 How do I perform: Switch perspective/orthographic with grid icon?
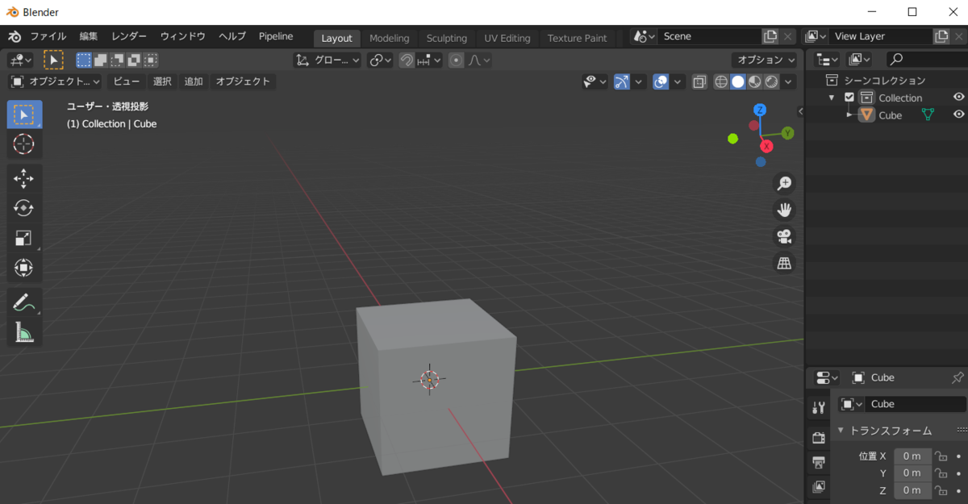point(784,264)
